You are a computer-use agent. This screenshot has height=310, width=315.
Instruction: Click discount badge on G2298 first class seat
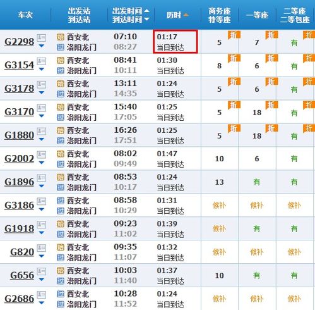[x=271, y=35]
